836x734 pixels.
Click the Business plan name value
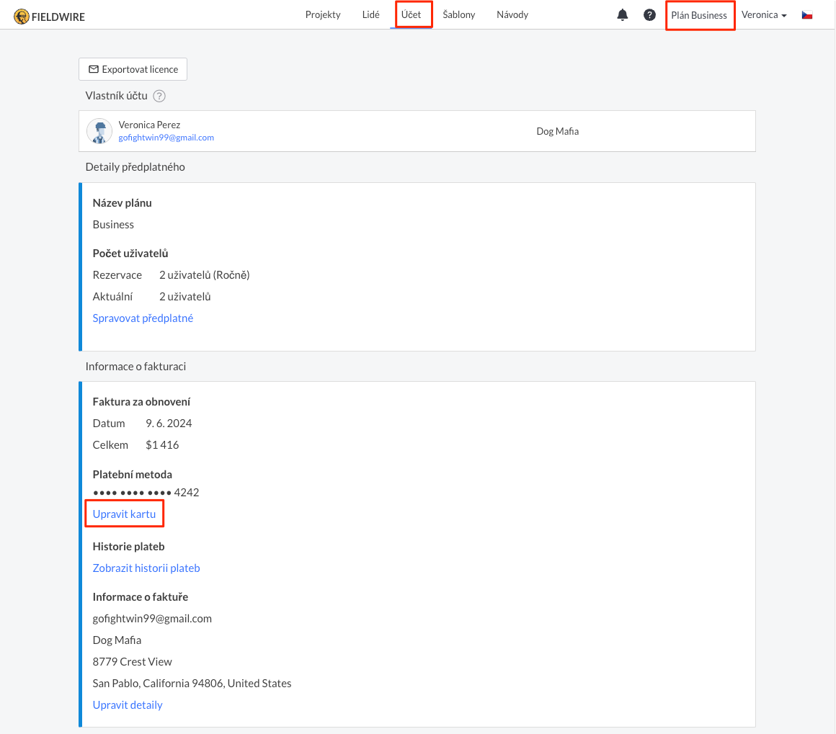pos(113,225)
